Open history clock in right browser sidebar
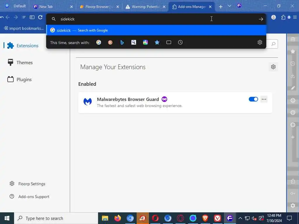Screen dimensions: 299x224 tap(293, 64)
